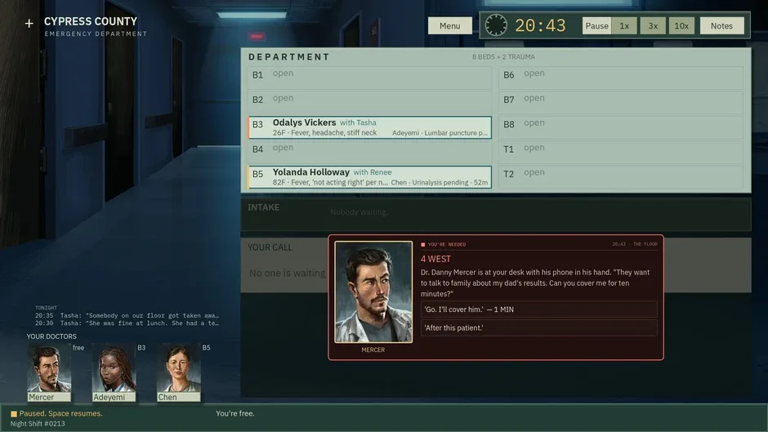
Task: Set game speed to 10x
Action: click(681, 26)
